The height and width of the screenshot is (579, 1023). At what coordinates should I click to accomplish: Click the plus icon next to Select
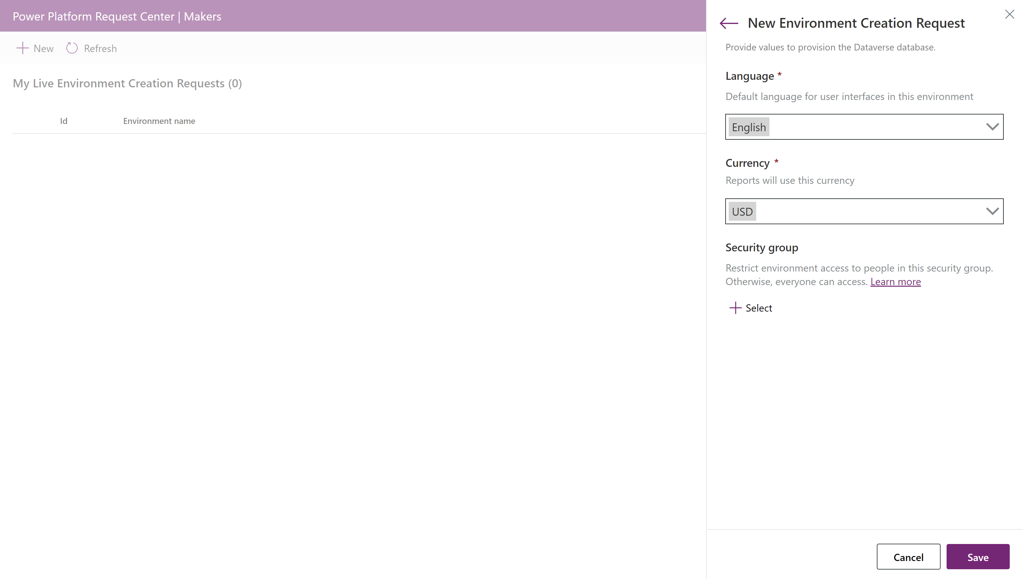tap(736, 307)
